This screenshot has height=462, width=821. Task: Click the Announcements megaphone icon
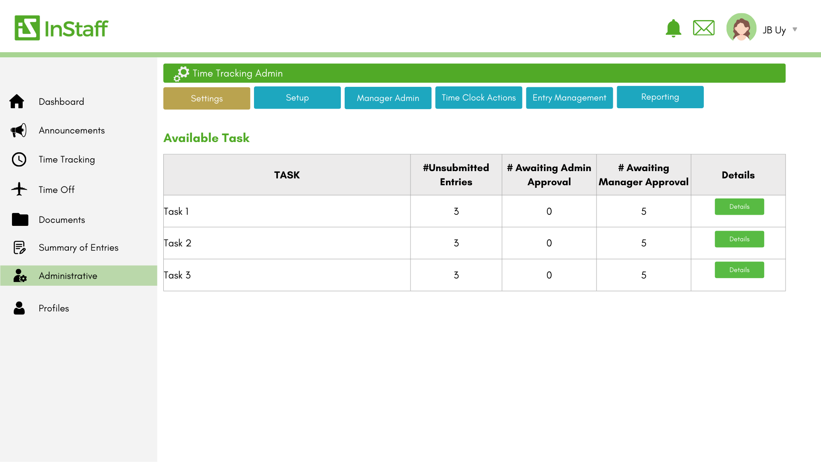pos(19,130)
